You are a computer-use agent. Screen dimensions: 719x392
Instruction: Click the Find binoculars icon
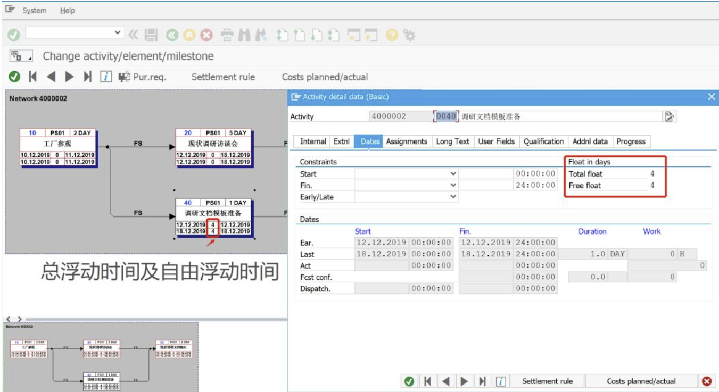click(x=244, y=36)
